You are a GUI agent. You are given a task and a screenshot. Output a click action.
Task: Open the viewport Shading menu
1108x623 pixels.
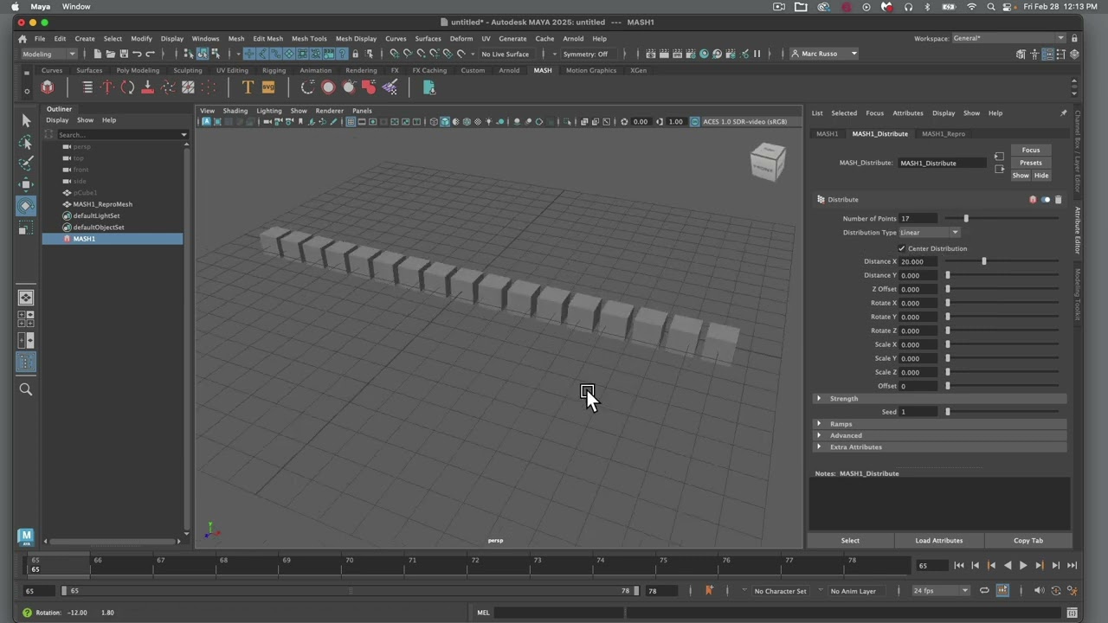235,111
